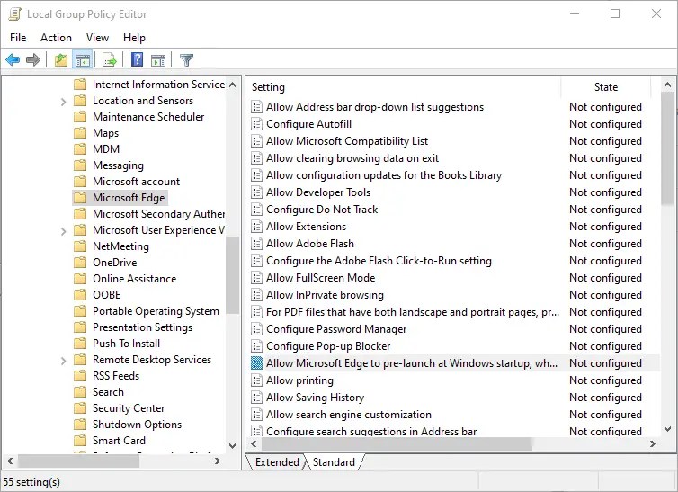Click the folder icon next to OneDrive
Image resolution: width=678 pixels, height=492 pixels.
click(x=80, y=263)
